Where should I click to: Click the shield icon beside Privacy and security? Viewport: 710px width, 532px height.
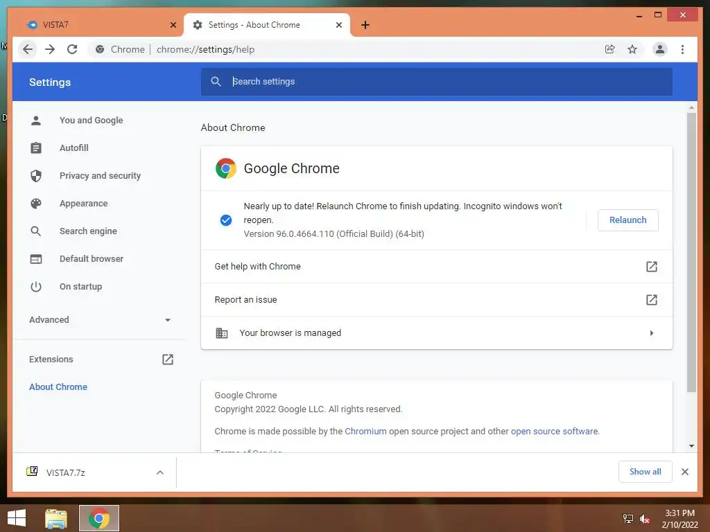(x=36, y=175)
